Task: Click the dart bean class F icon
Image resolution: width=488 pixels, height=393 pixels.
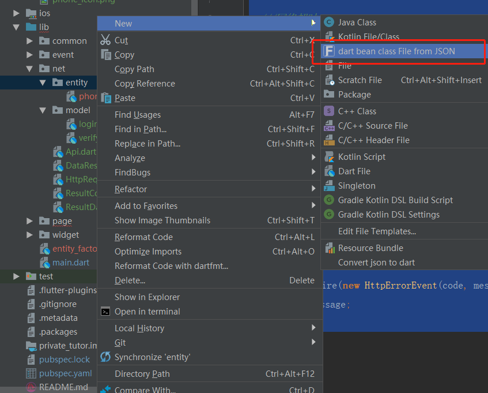Action: [329, 51]
